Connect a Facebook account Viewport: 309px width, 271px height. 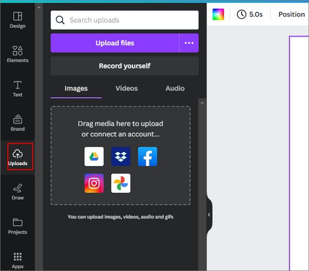coord(147,156)
